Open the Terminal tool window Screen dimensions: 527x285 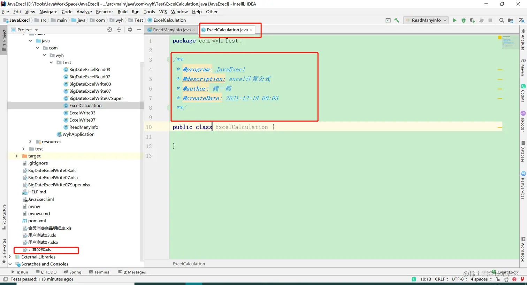(x=100, y=272)
